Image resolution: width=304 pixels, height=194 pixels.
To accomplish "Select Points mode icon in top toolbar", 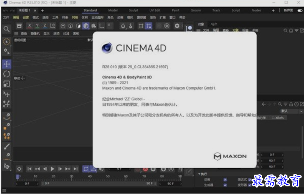I will tap(63, 26).
